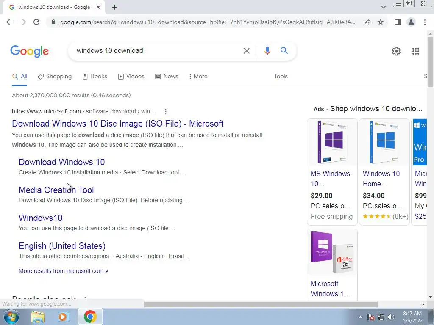Open a new tab with the plus icon
The height and width of the screenshot is (325, 434).
[114, 7]
